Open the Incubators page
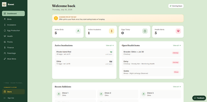207x102 pixels. coord(13,25)
